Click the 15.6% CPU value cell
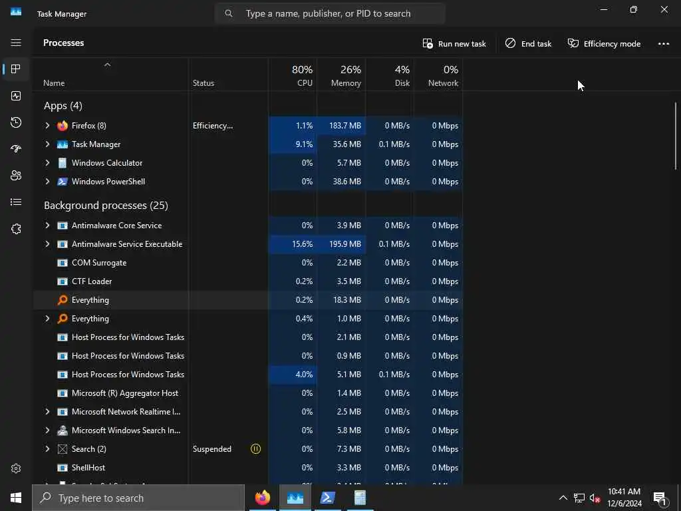This screenshot has width=681, height=511. (293, 244)
